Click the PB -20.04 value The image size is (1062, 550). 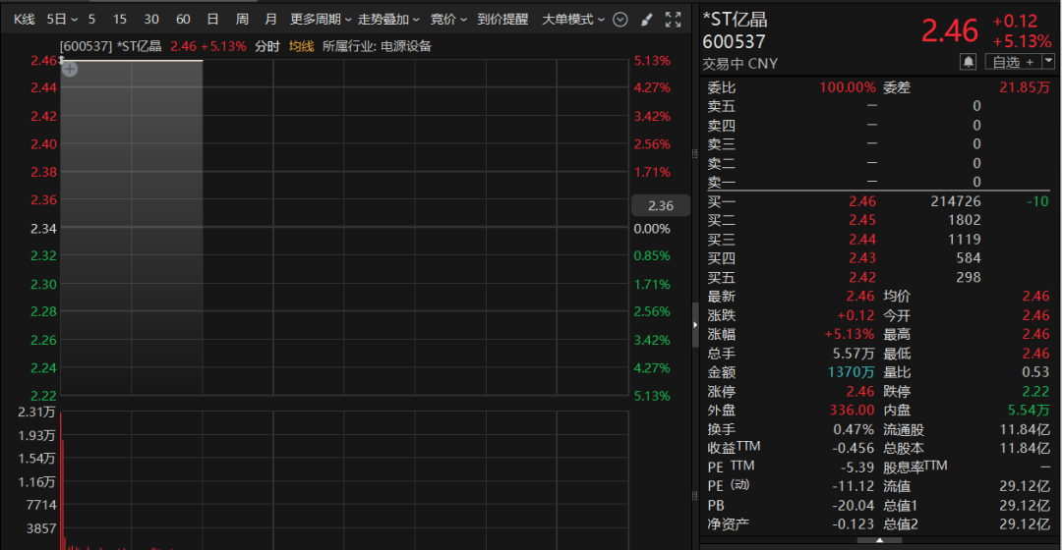(854, 506)
